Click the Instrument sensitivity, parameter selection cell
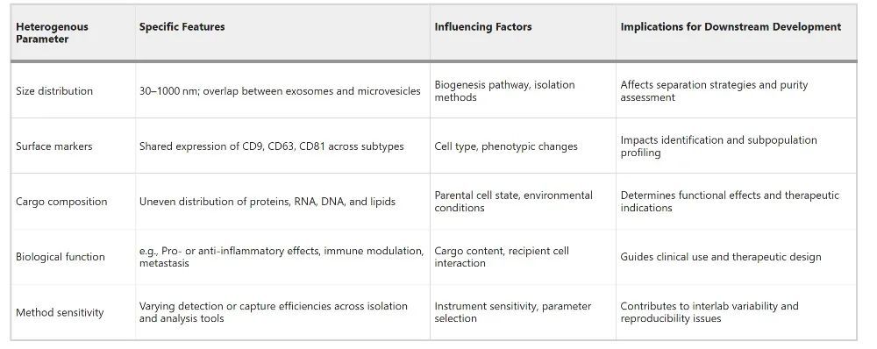 (513, 313)
